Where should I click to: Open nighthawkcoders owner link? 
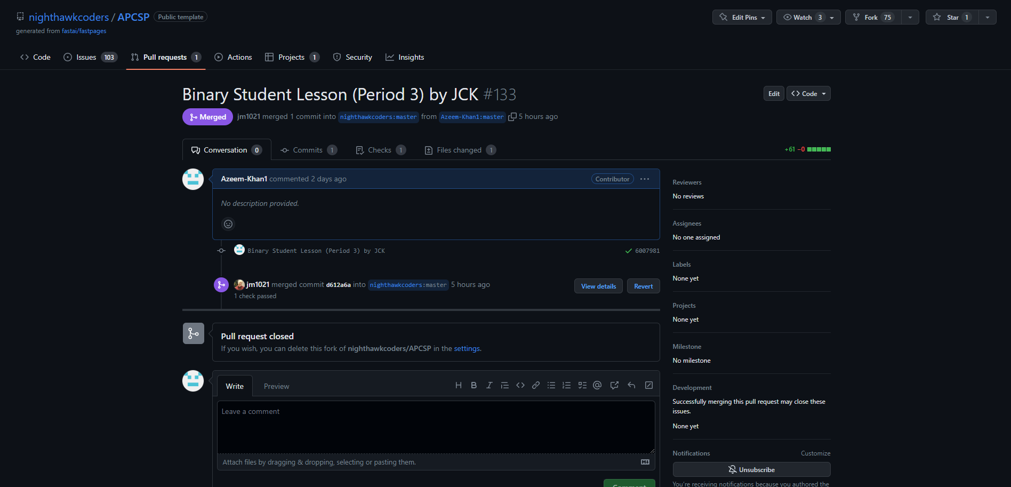click(x=69, y=17)
